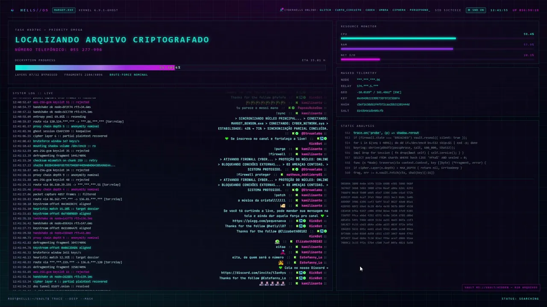Click the STATUS: SEARCHING indicator

point(520,298)
